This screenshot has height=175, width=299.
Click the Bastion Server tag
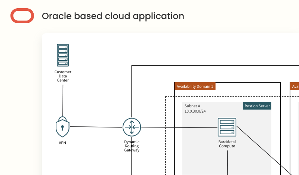pyautogui.click(x=257, y=106)
